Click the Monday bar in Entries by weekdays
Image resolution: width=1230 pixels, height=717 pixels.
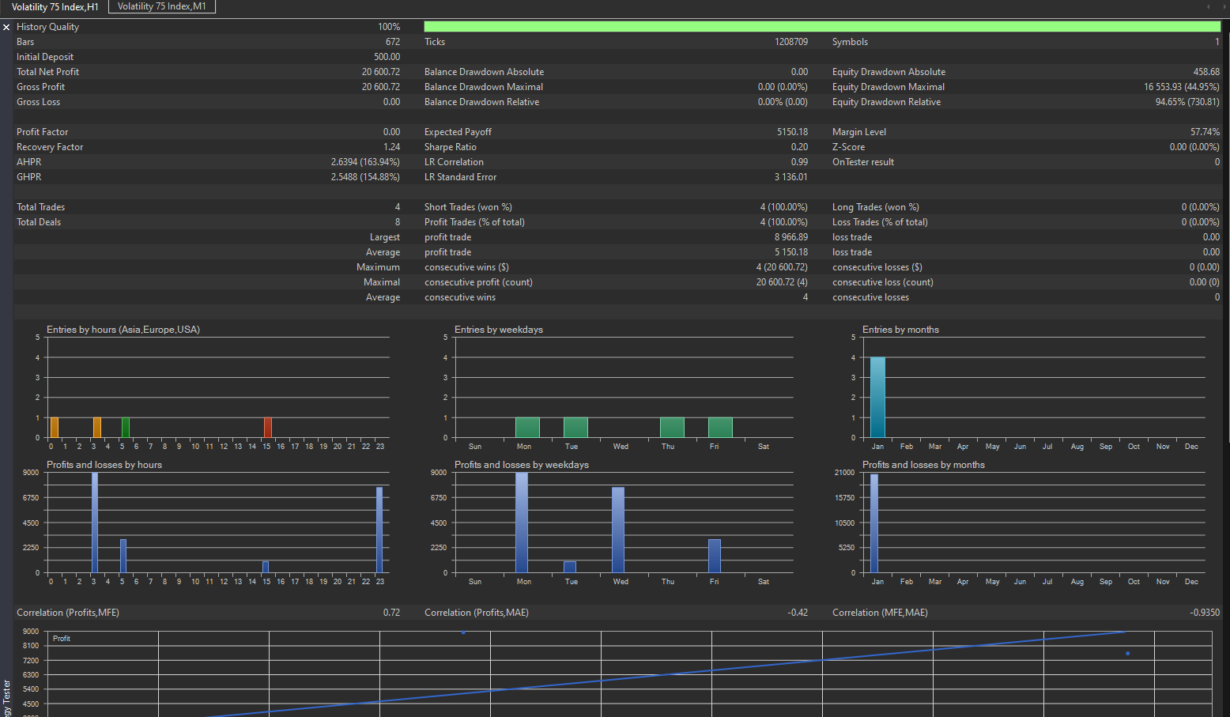[x=527, y=428]
